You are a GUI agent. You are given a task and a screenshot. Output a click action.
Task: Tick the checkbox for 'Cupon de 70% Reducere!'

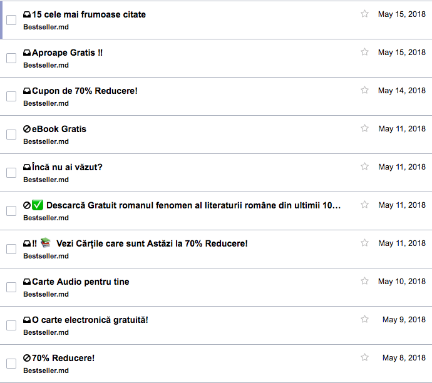click(x=11, y=96)
